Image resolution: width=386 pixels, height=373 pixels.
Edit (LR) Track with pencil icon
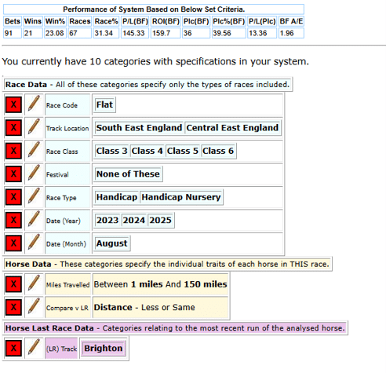[x=34, y=347]
